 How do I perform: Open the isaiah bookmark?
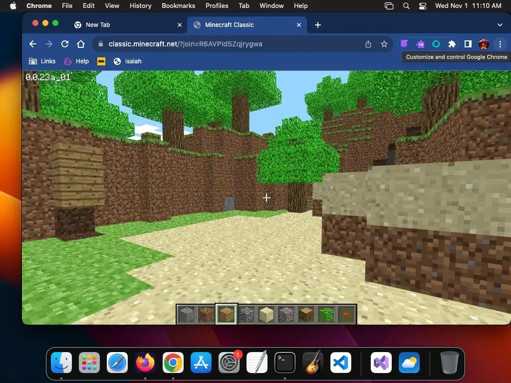127,61
